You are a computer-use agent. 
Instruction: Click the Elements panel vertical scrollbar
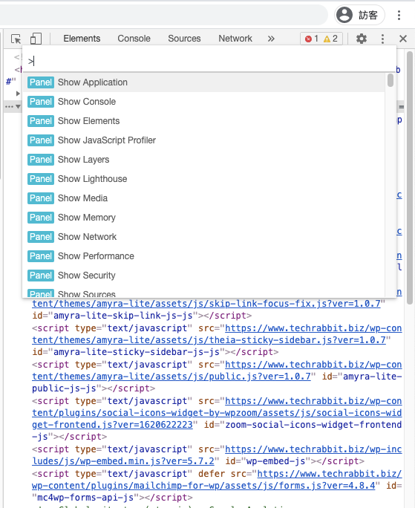pos(410,178)
